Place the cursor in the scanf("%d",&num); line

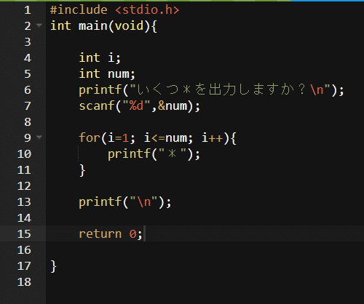[140, 106]
